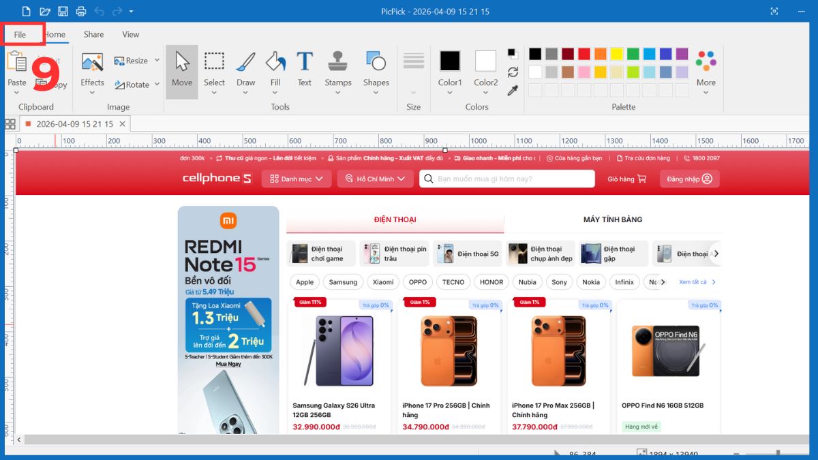Screen dimensions: 818x460
Task: Click the Color2 white swatch
Action: pos(486,61)
